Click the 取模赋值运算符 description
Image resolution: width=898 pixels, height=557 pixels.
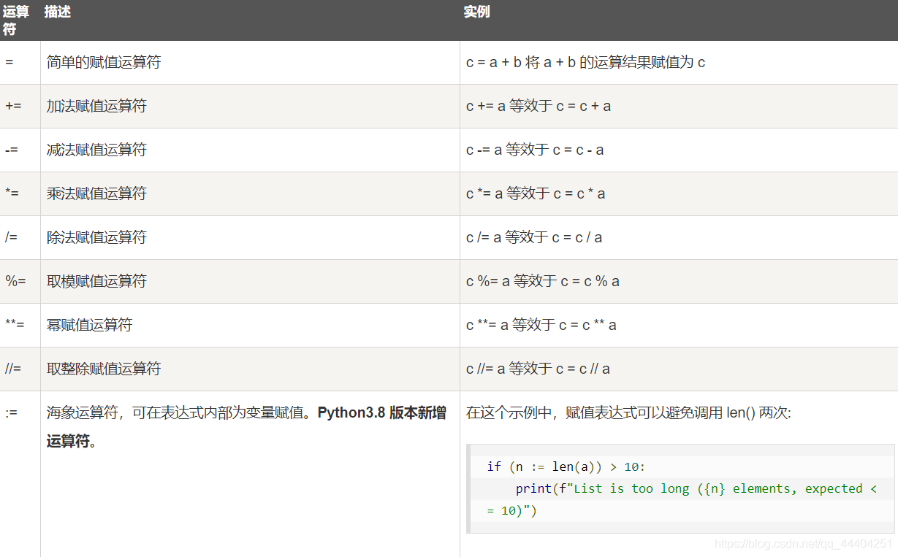(96, 281)
